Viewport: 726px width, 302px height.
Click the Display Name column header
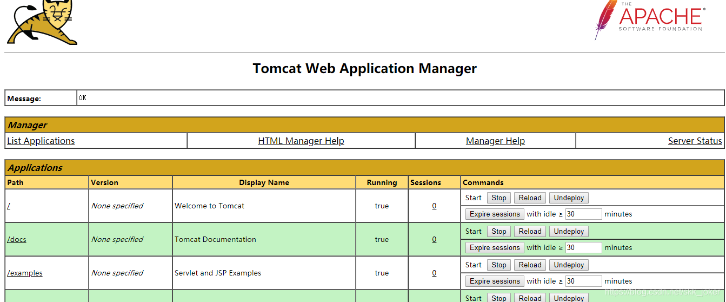[264, 182]
